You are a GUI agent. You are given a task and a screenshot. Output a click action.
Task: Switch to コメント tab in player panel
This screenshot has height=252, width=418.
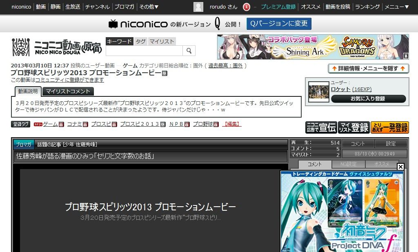click(315, 164)
